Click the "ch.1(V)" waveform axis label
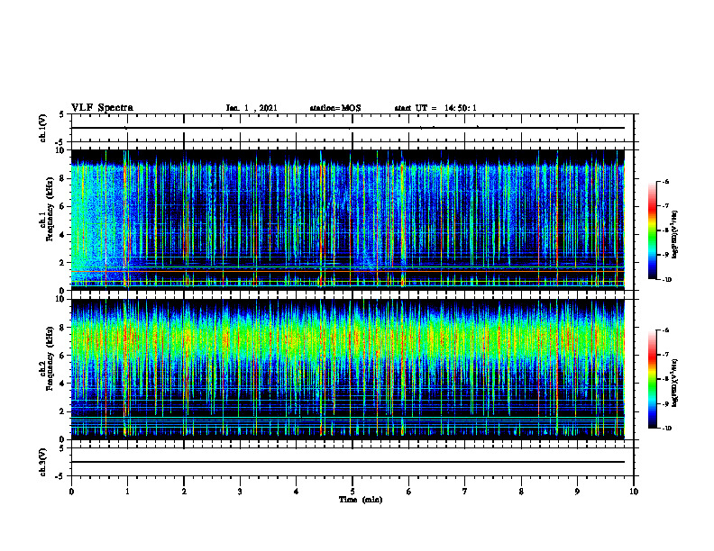Viewport: 714px width, 551px height. tap(42, 128)
